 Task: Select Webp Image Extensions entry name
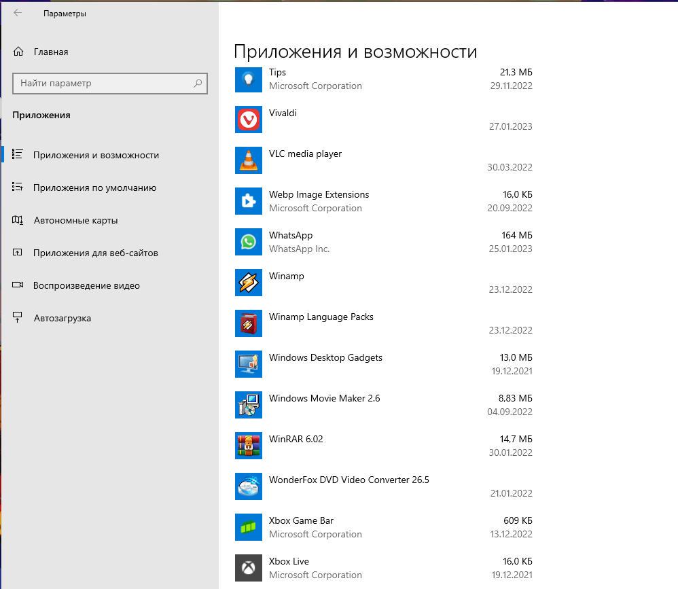(x=319, y=194)
